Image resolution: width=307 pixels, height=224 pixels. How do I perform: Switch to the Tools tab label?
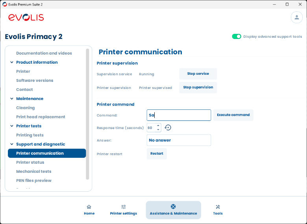(x=218, y=213)
